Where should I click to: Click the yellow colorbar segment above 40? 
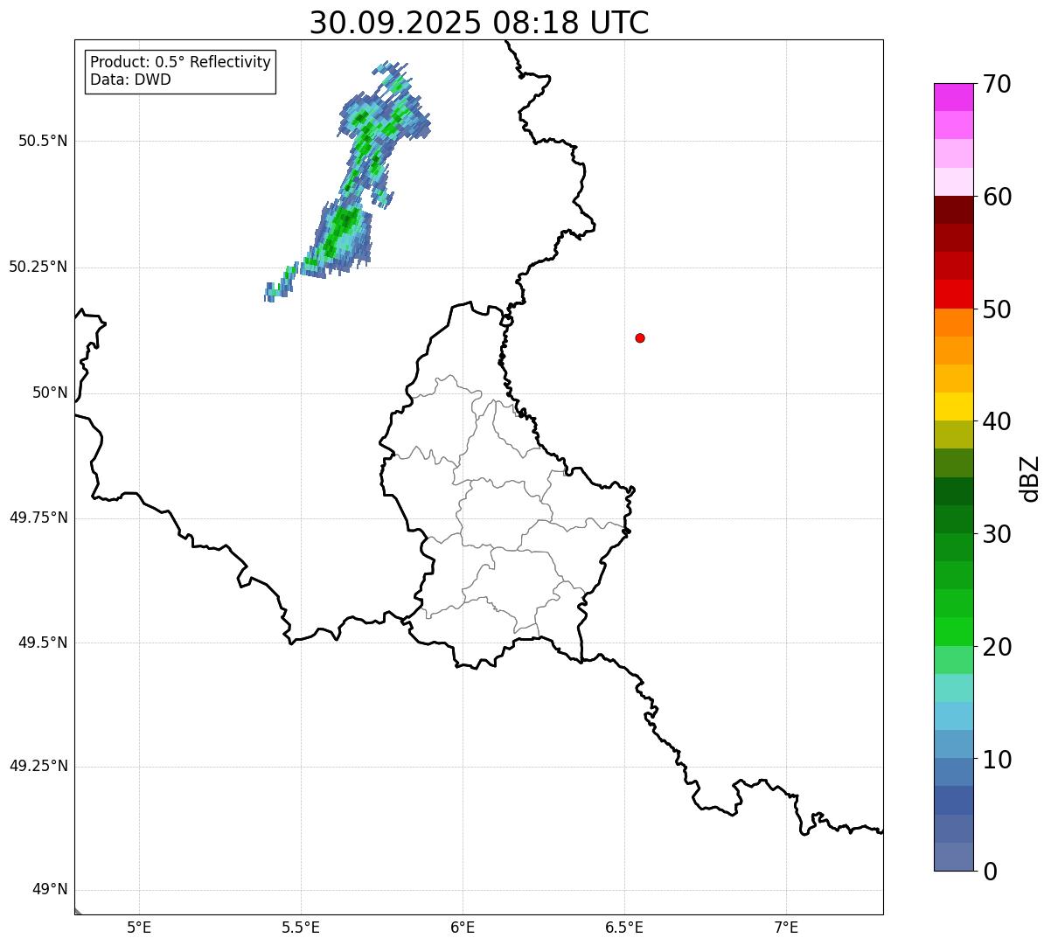(953, 406)
